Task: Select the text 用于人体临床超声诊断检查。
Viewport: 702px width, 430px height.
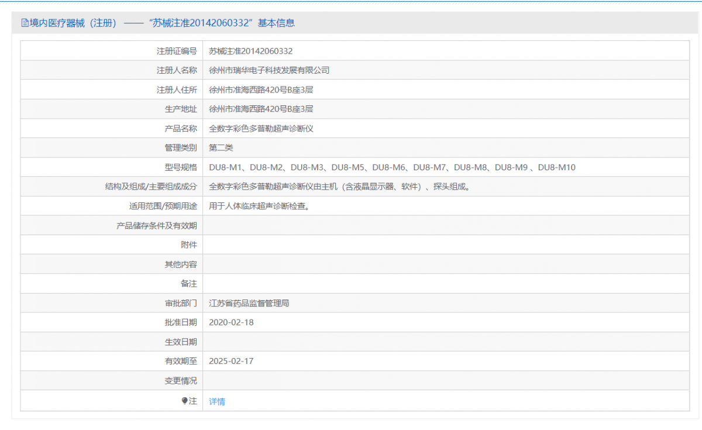Action: point(259,206)
